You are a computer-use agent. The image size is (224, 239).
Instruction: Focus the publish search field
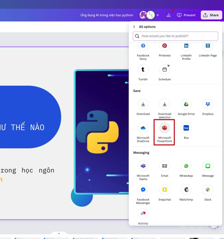175,36
